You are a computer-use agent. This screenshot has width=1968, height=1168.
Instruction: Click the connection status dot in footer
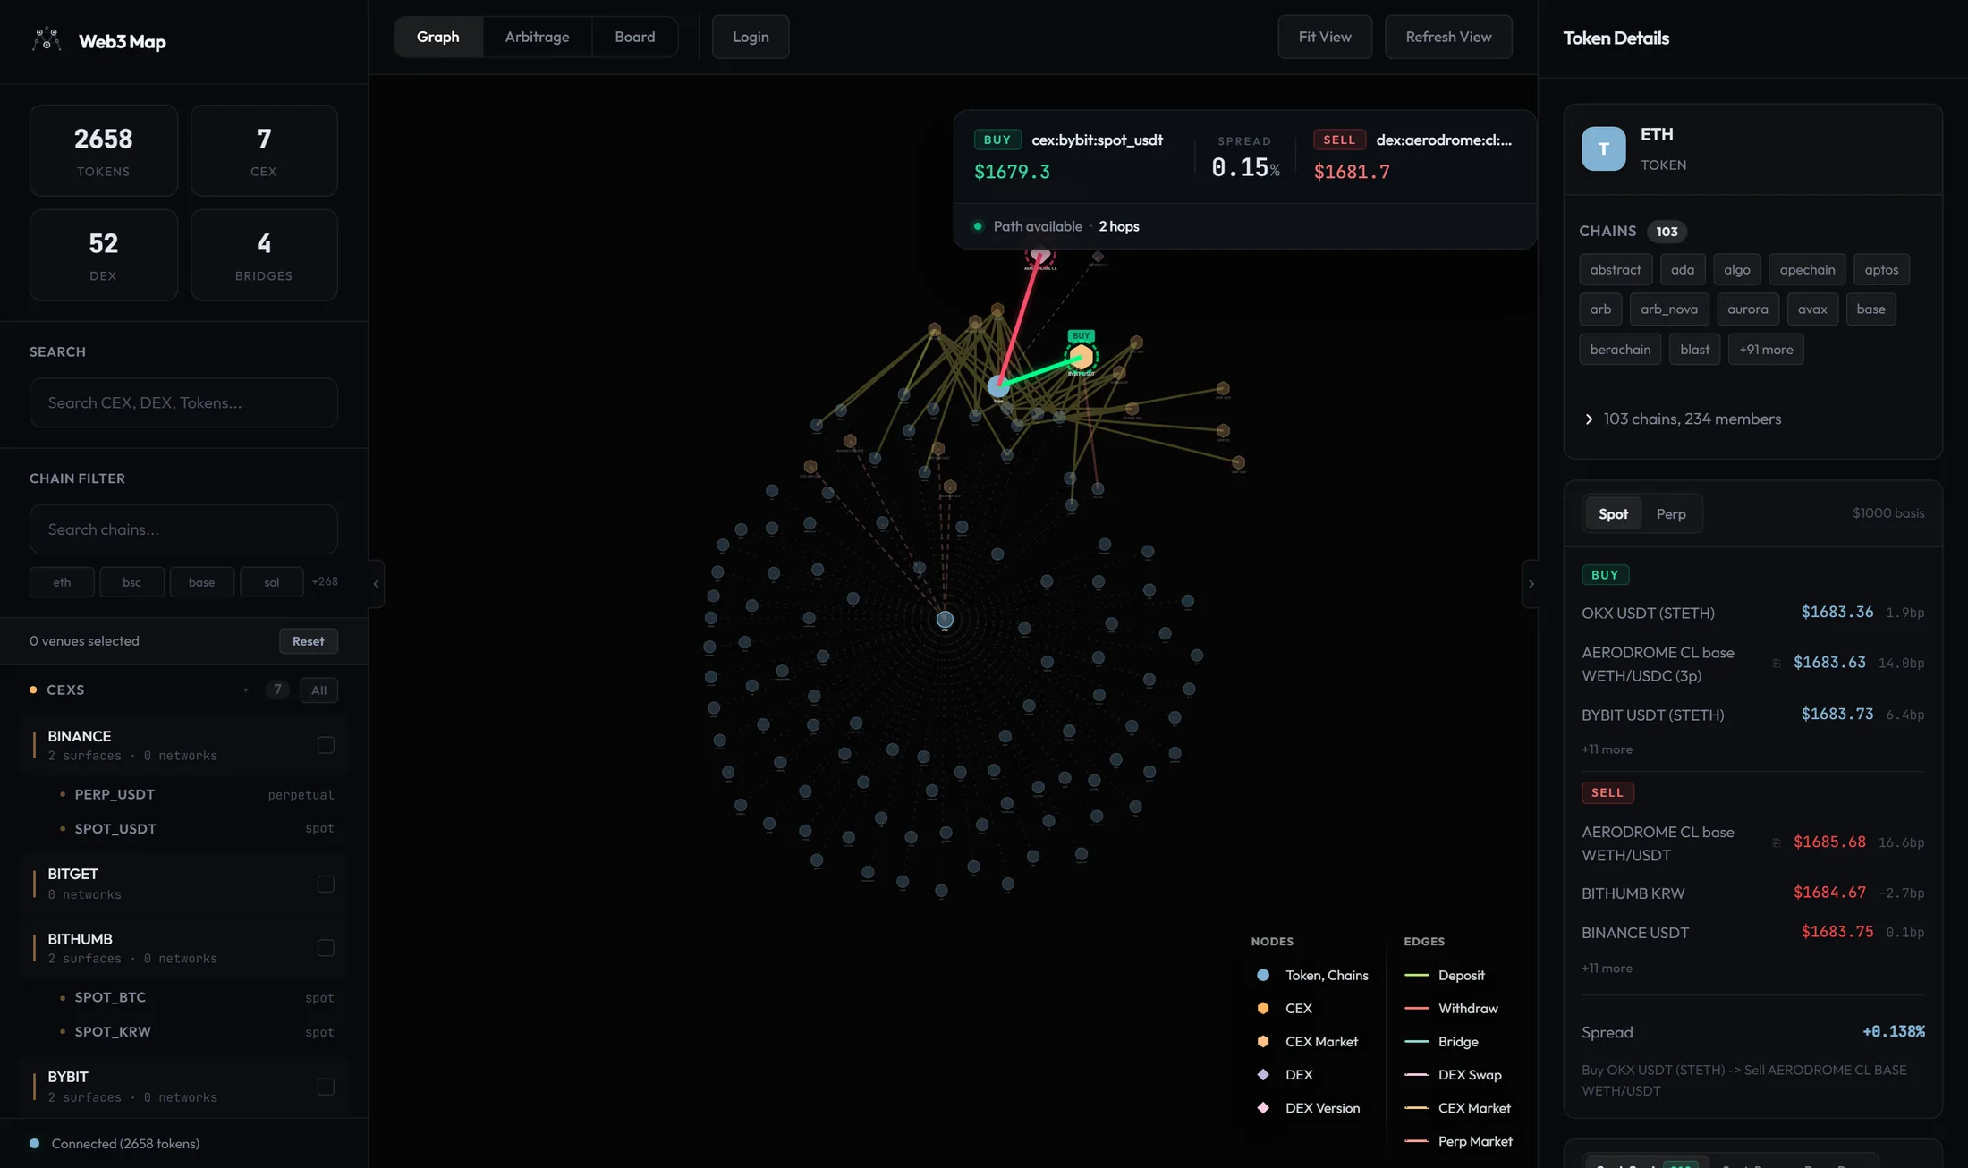(x=35, y=1143)
